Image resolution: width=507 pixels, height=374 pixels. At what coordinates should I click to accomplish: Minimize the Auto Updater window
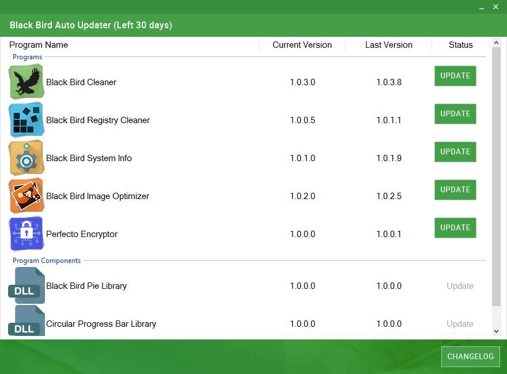tap(482, 7)
